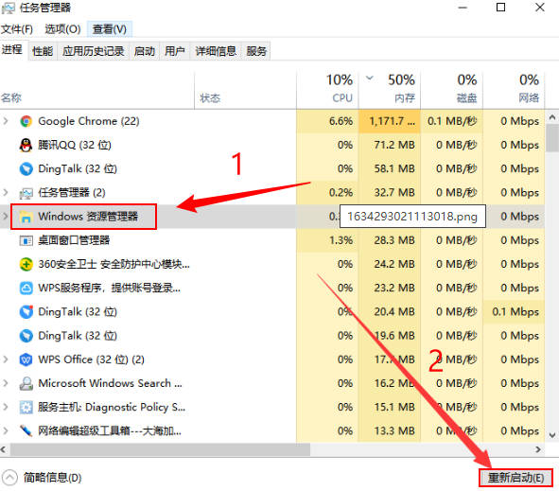Click the DingTalk icon in the 20.4 MB row
Viewport: 559px width, 491px height.
(26, 312)
